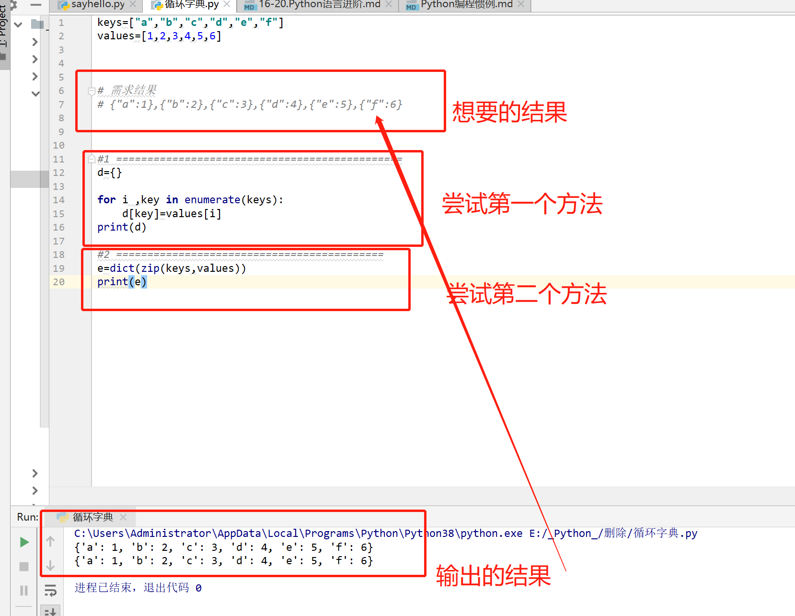
Task: Click comment with expected dict results
Action: [x=250, y=105]
